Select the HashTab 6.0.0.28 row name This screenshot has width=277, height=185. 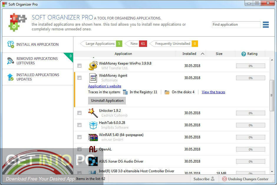pyautogui.click(x=112, y=123)
